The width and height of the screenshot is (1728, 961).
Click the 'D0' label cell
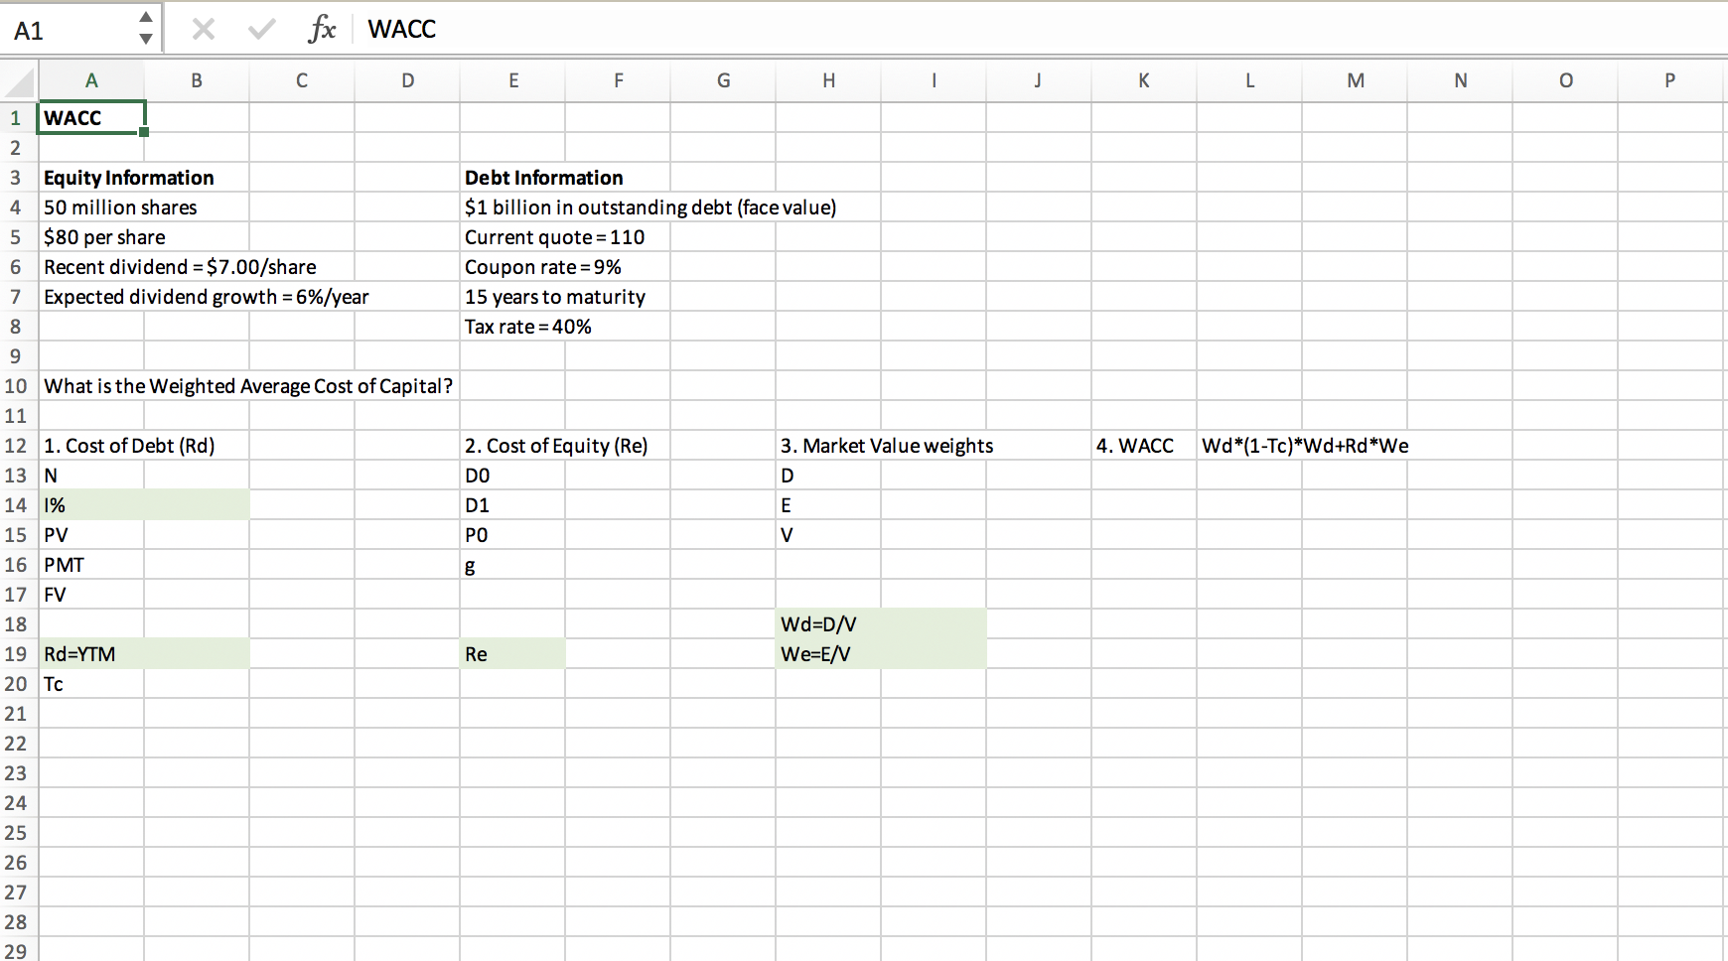click(513, 476)
